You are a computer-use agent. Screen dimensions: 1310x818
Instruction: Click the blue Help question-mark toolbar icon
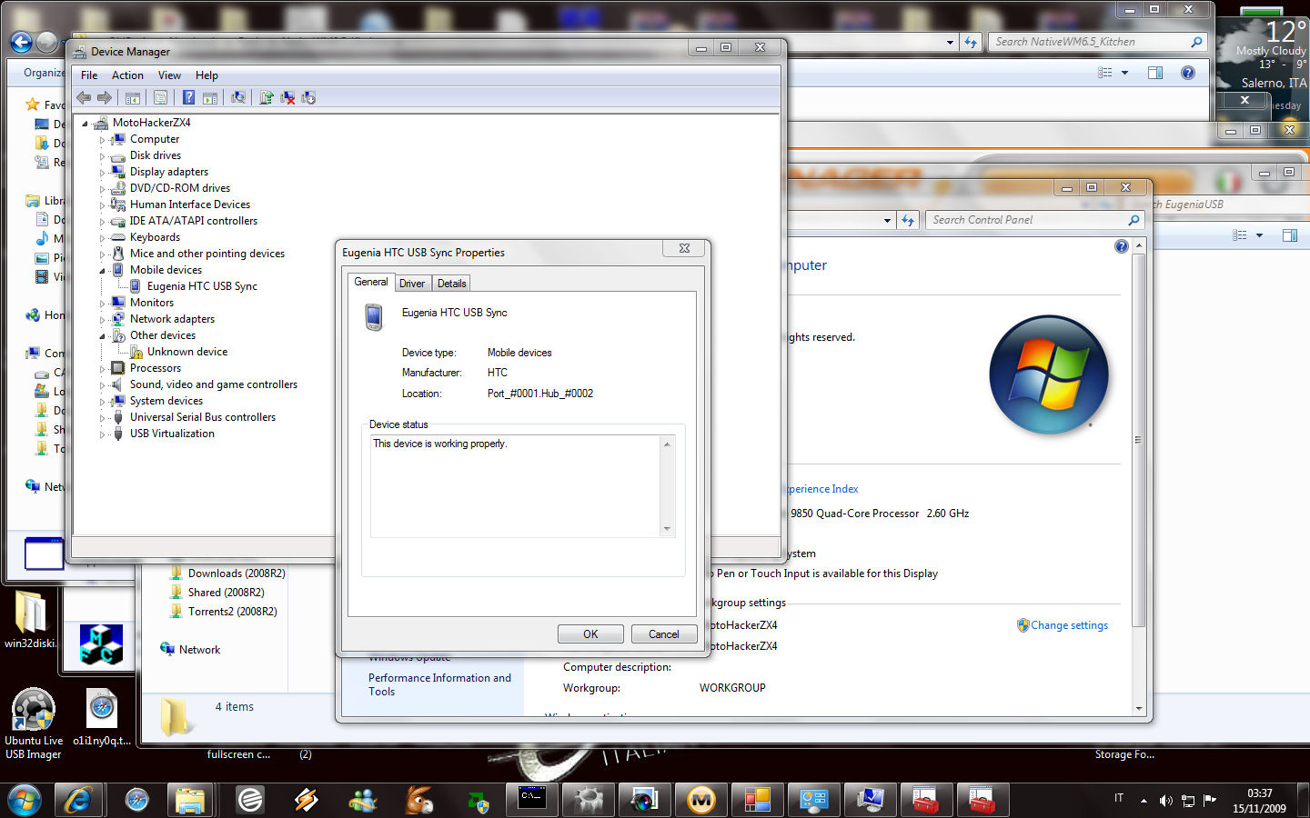click(188, 97)
